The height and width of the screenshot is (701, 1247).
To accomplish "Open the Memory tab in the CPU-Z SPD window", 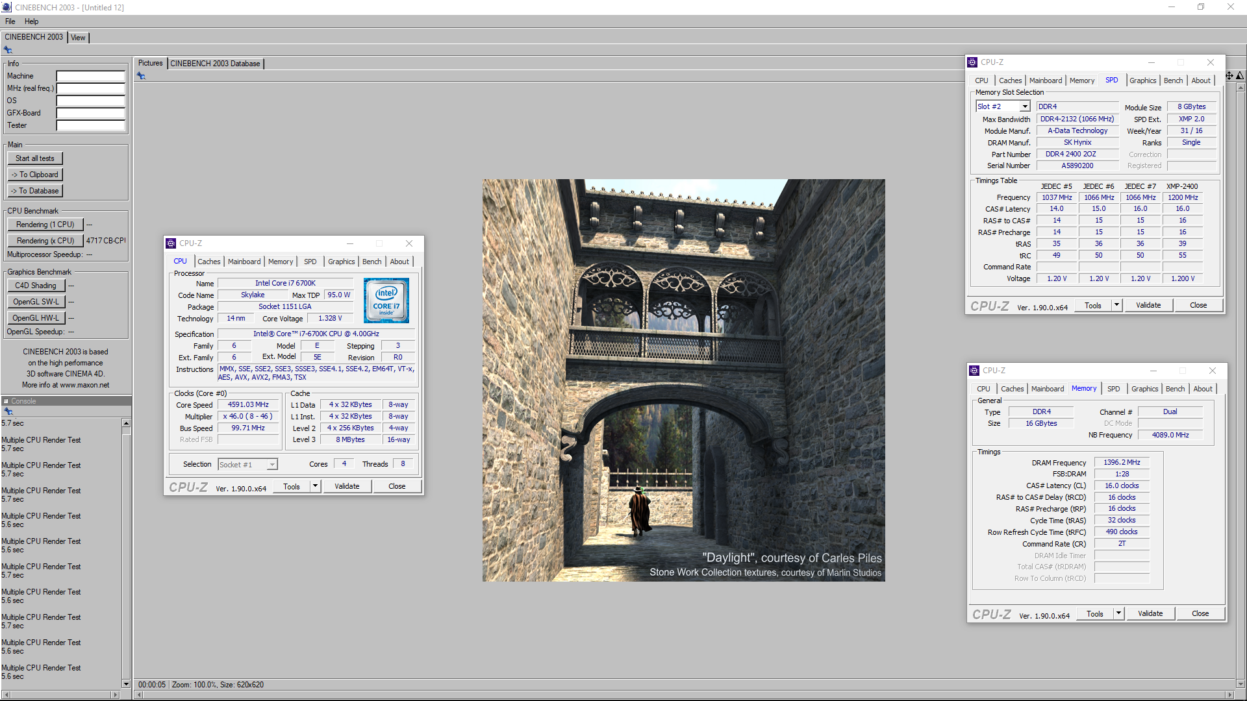I will [1082, 80].
